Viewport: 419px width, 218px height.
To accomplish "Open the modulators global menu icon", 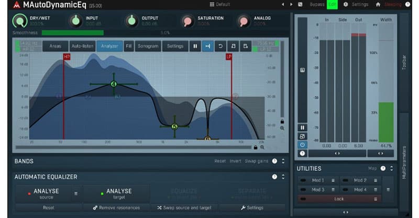I will point(388,189).
